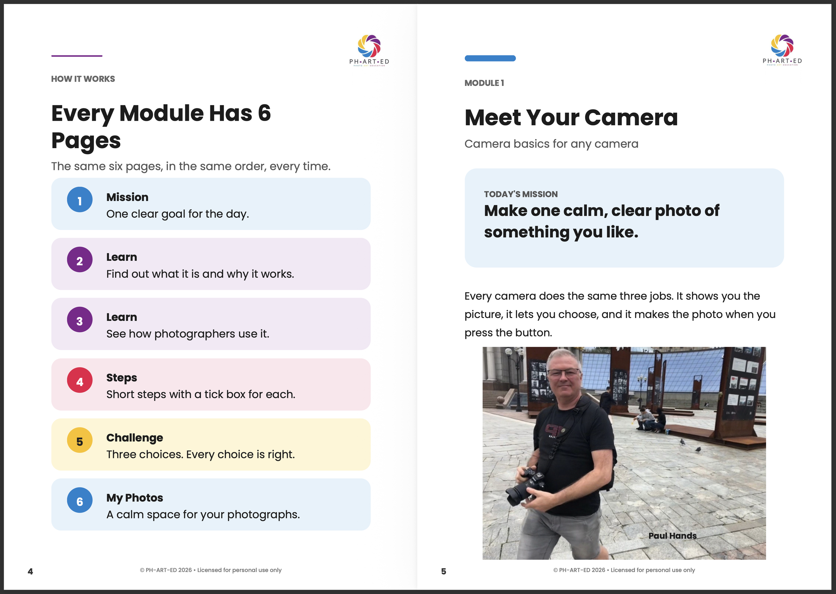Click the 'HOW IT WORKS' section label
836x594 pixels.
83,79
